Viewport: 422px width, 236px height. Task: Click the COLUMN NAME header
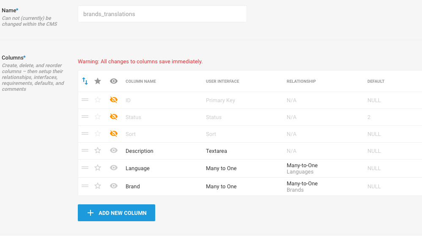141,81
